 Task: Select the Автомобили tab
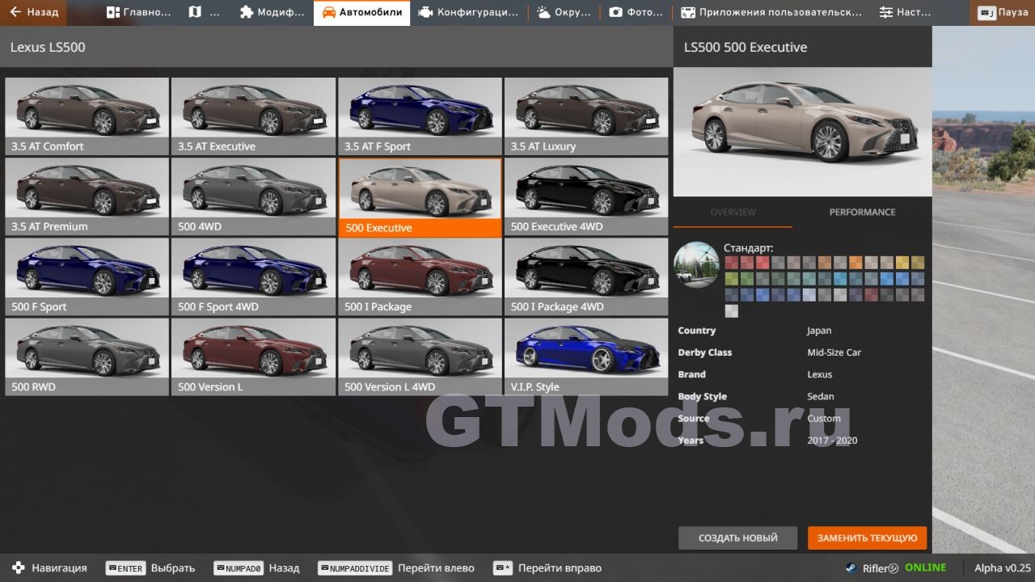(361, 12)
